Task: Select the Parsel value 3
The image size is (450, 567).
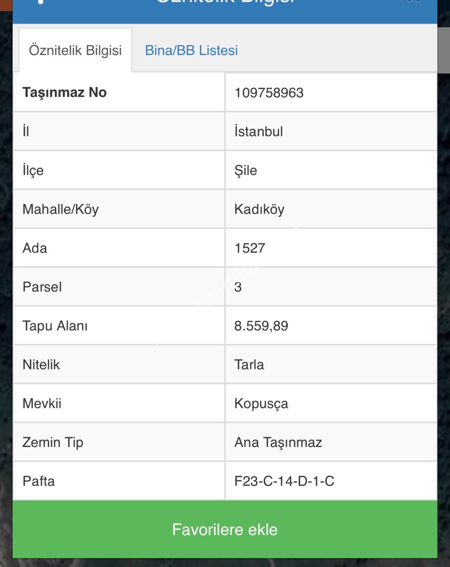Action: (x=238, y=287)
